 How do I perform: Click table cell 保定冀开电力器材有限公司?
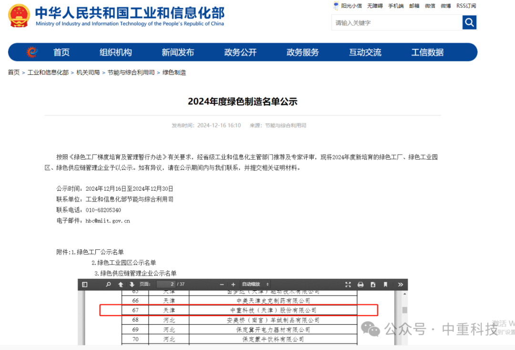[273, 329]
